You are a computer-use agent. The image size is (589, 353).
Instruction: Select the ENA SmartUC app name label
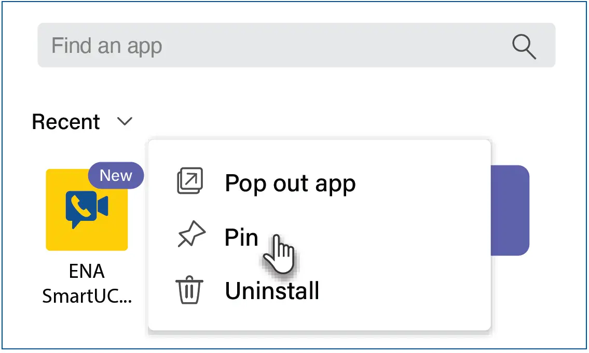87,284
